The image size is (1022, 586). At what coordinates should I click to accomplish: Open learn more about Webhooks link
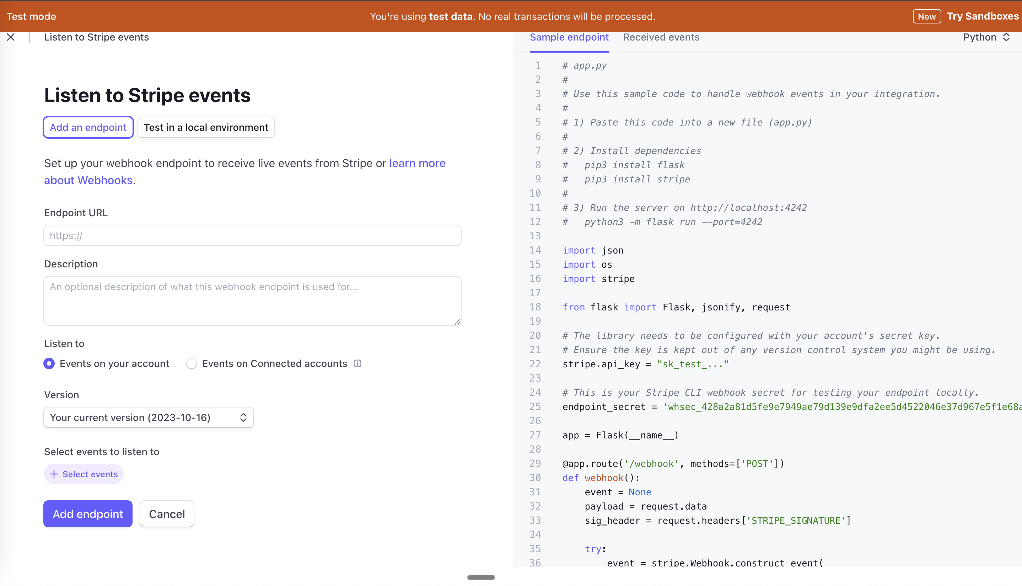[x=417, y=163]
